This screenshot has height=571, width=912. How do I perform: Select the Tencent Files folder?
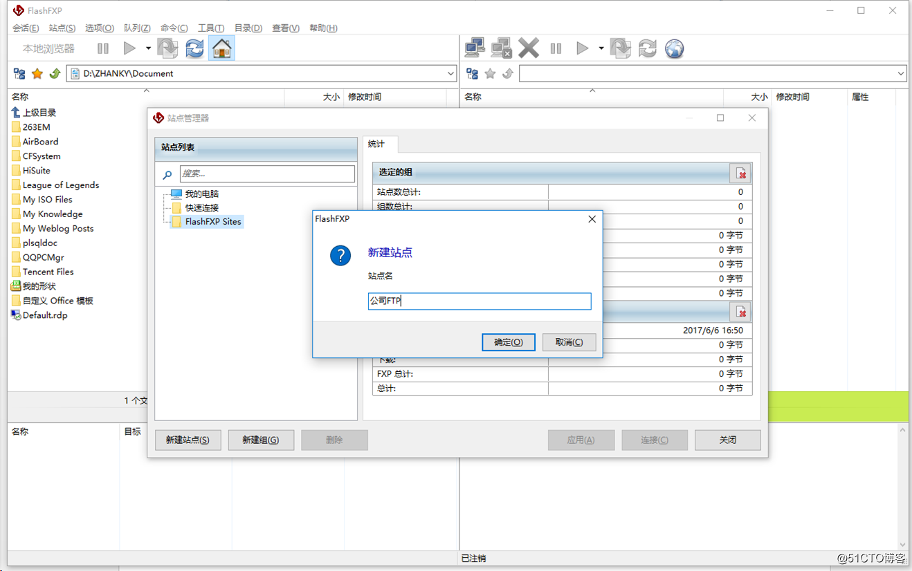(x=42, y=272)
